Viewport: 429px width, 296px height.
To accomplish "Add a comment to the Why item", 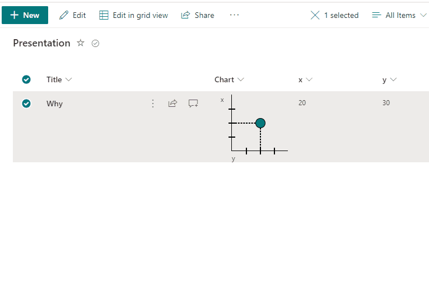I will tap(193, 104).
